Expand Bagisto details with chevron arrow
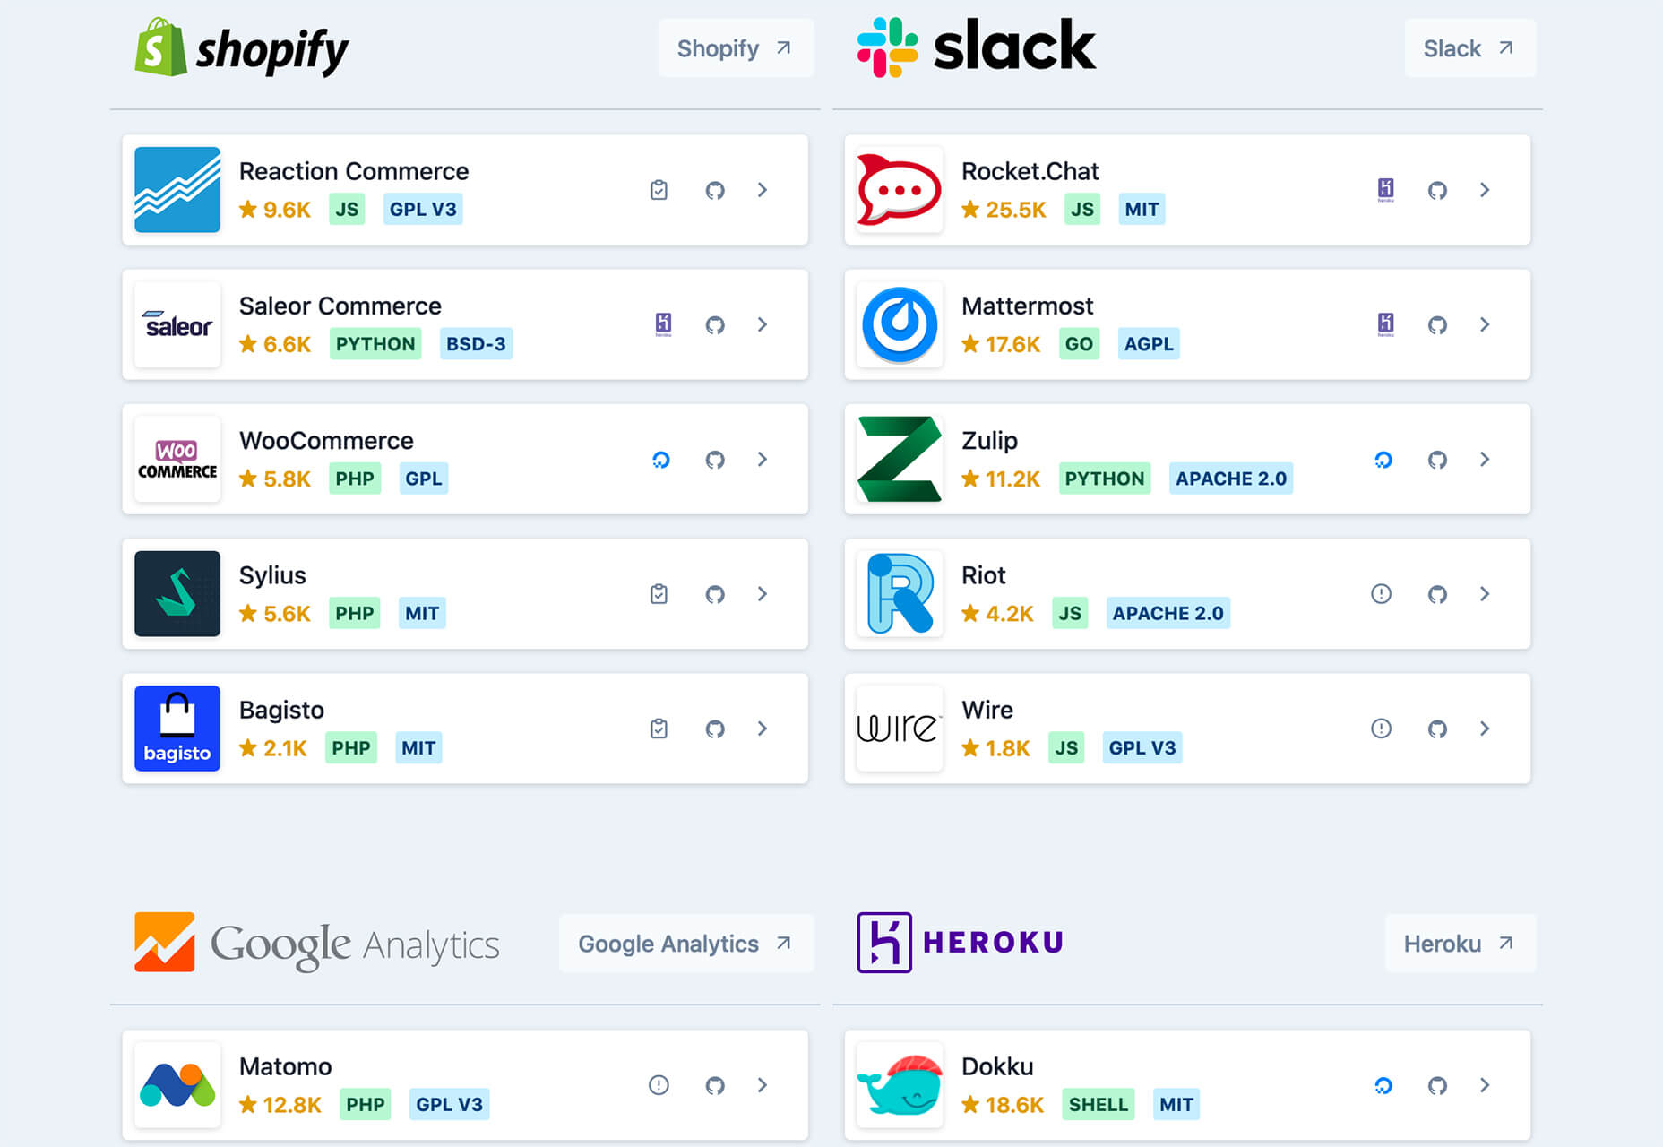 point(763,729)
